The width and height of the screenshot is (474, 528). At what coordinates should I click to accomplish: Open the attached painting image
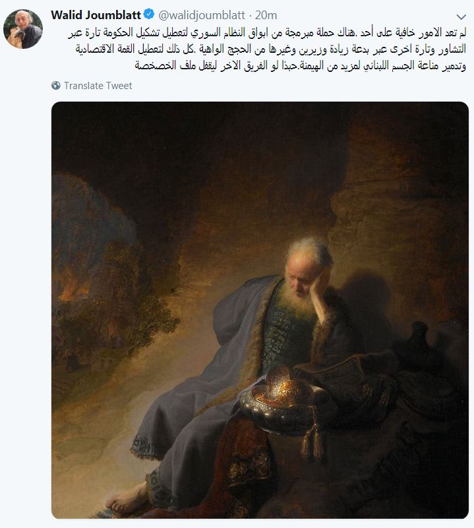tap(260, 310)
